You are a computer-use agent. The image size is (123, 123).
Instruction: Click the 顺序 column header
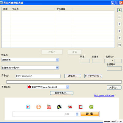(6, 9)
